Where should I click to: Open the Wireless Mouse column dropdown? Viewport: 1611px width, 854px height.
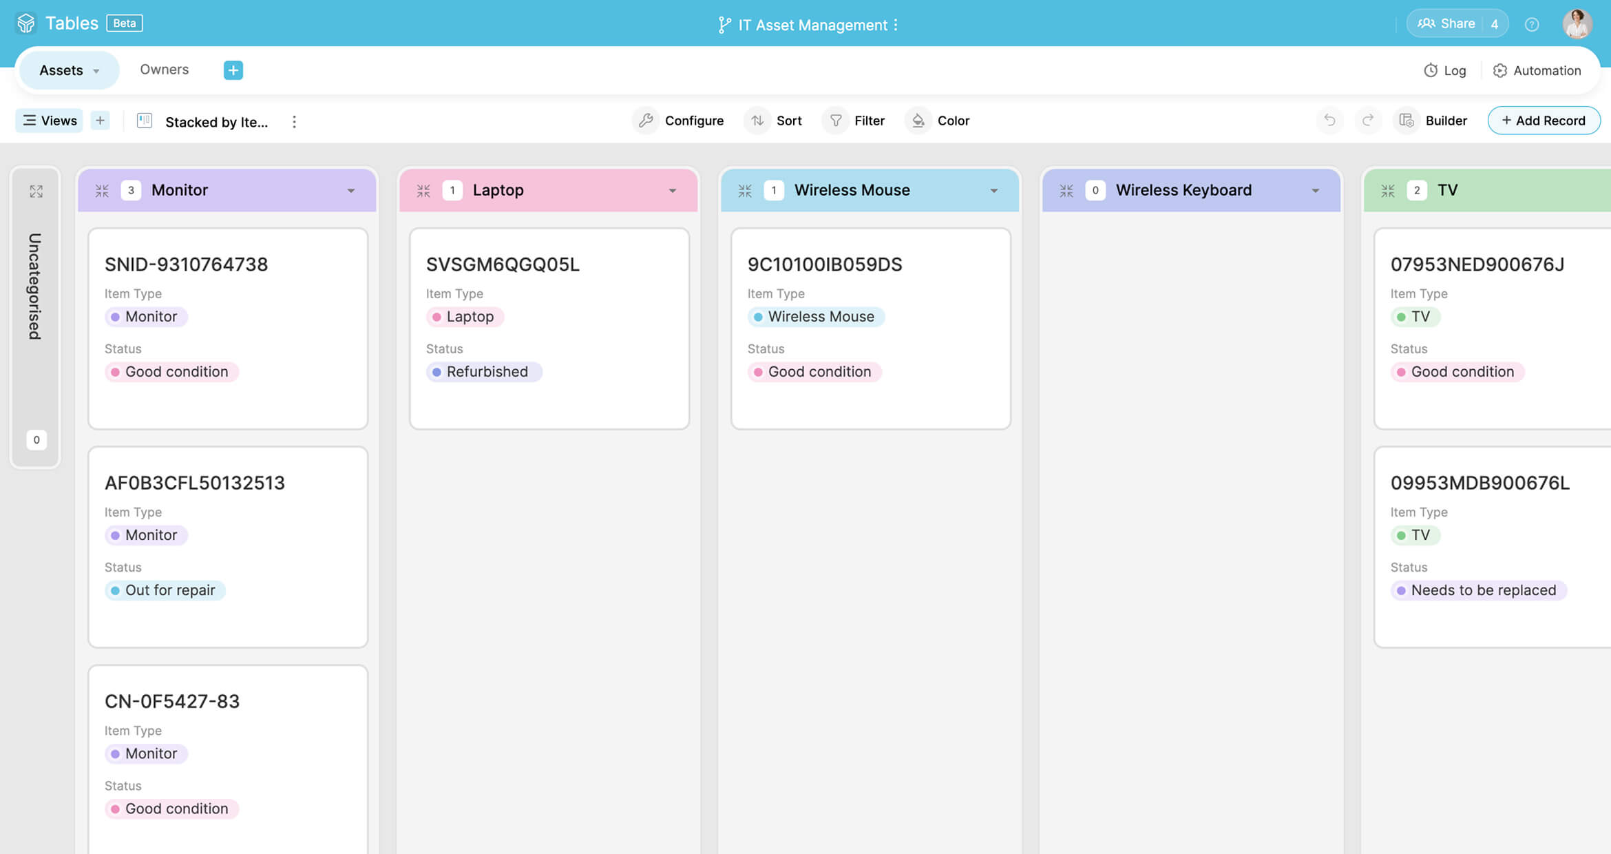point(993,191)
